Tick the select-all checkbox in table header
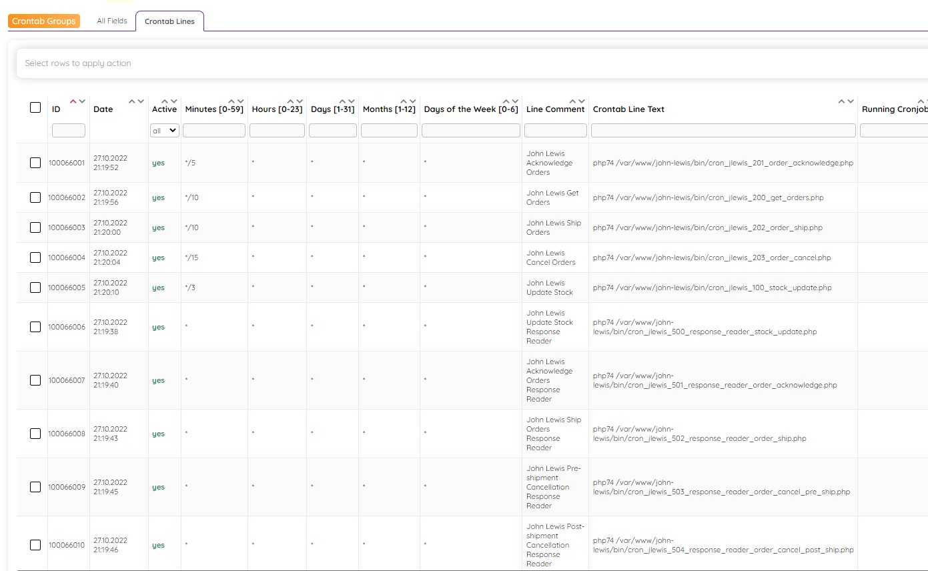Viewport: 928px width, 571px height. click(x=35, y=107)
